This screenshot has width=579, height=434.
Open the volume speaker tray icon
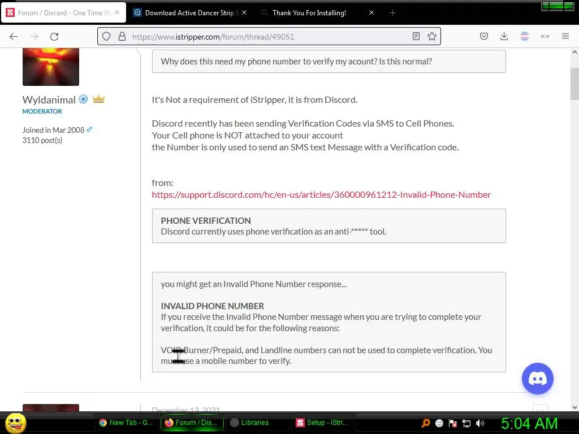click(x=480, y=423)
